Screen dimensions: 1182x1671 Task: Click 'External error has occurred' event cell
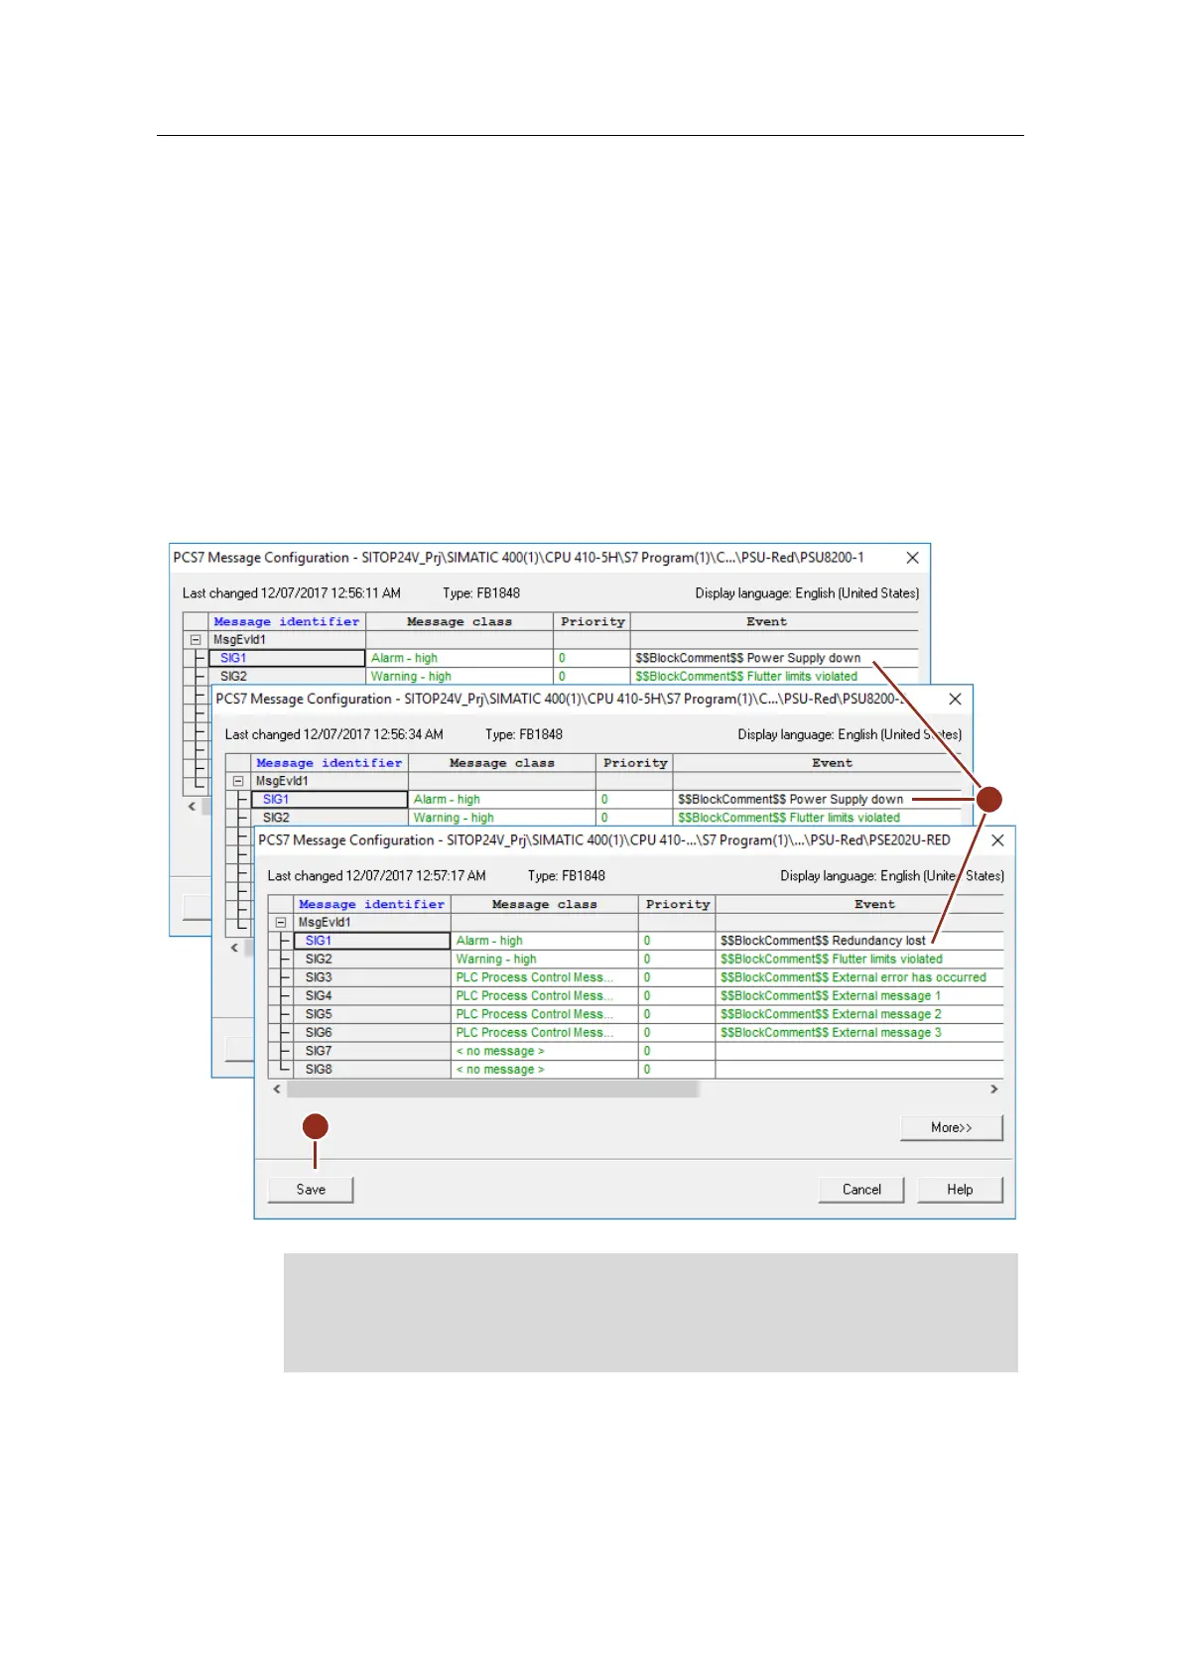(859, 977)
